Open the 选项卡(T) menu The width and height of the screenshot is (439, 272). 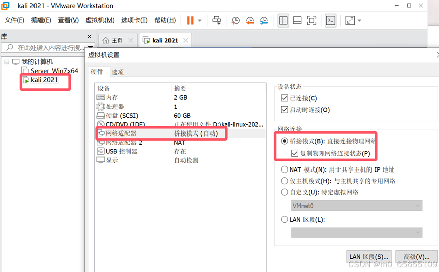(134, 20)
